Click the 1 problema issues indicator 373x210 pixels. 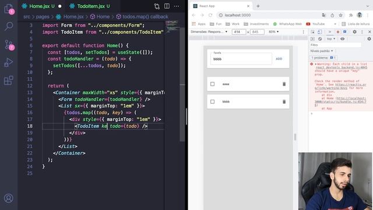tap(323, 58)
